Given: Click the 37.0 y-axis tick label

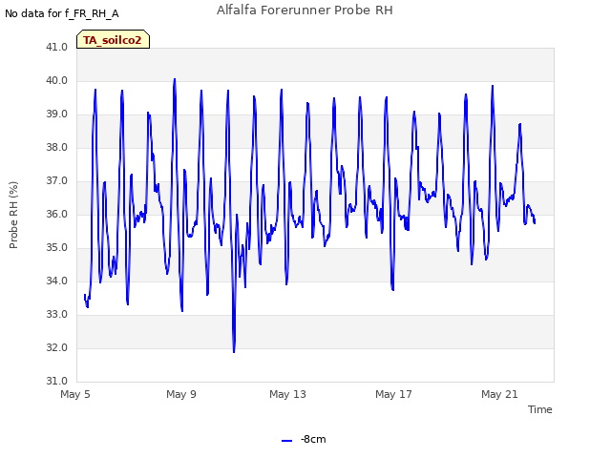Looking at the screenshot, I should point(57,180).
